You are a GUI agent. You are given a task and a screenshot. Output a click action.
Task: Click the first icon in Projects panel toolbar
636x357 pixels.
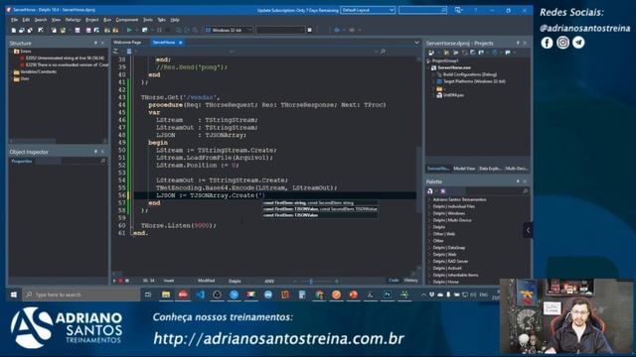point(431,53)
